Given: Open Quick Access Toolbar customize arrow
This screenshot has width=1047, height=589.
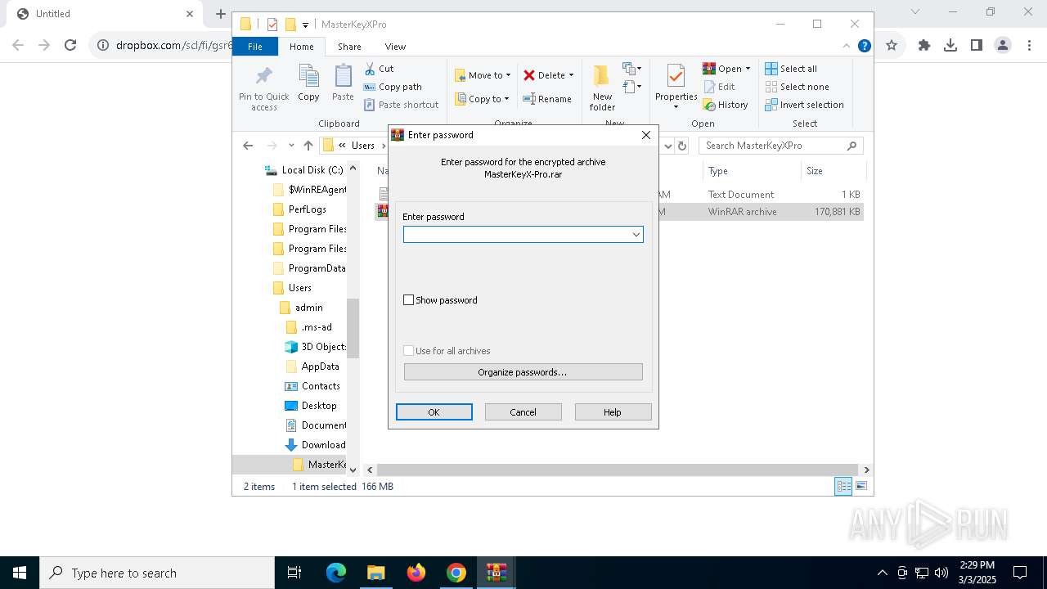Looking at the screenshot, I should pos(305,25).
